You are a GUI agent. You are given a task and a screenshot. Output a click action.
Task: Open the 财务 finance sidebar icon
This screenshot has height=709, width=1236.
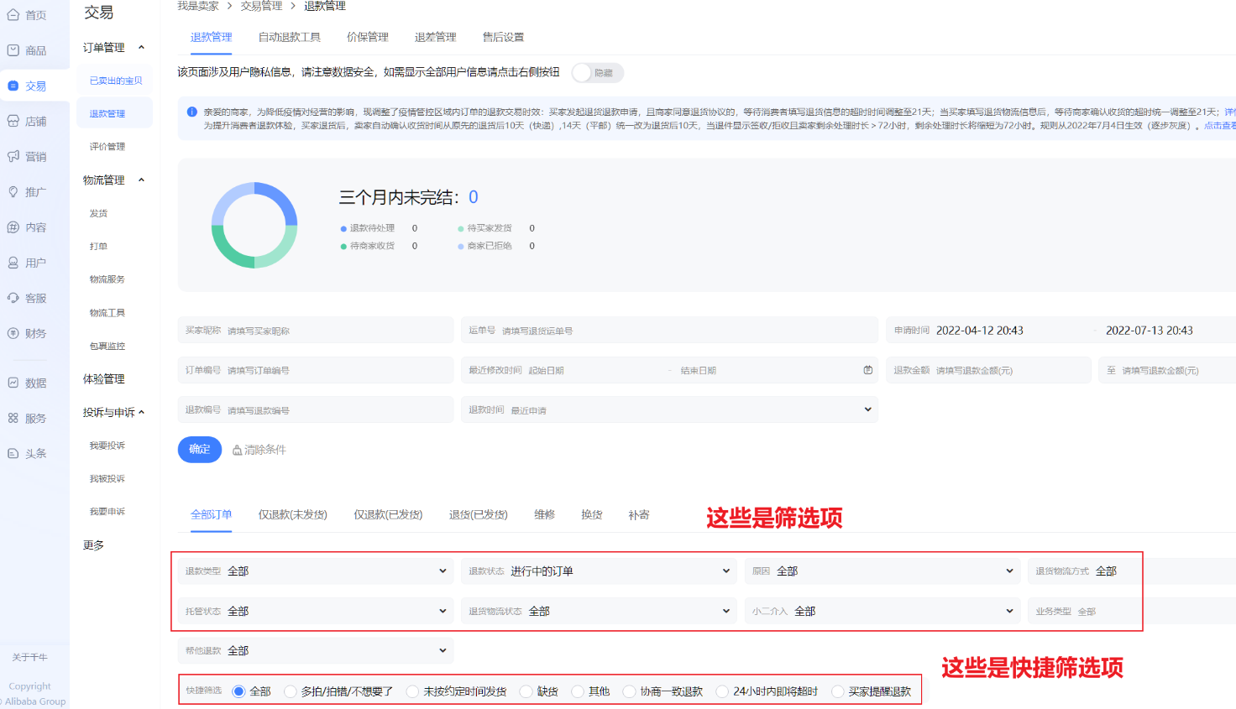[x=13, y=333]
